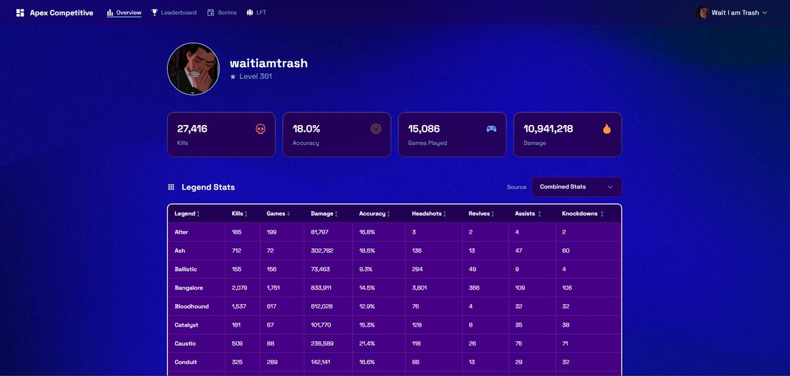Sort table by Headshots column
The height and width of the screenshot is (376, 790).
coord(429,213)
